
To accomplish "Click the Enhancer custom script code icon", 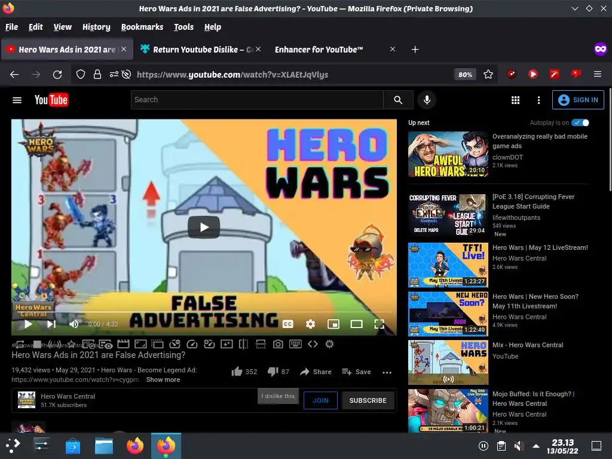I will (313, 344).
